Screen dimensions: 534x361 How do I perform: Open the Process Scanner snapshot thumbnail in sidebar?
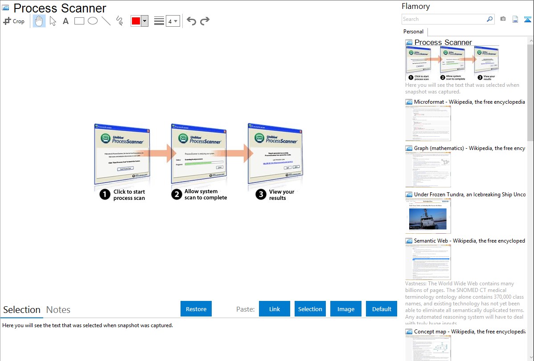coord(452,63)
